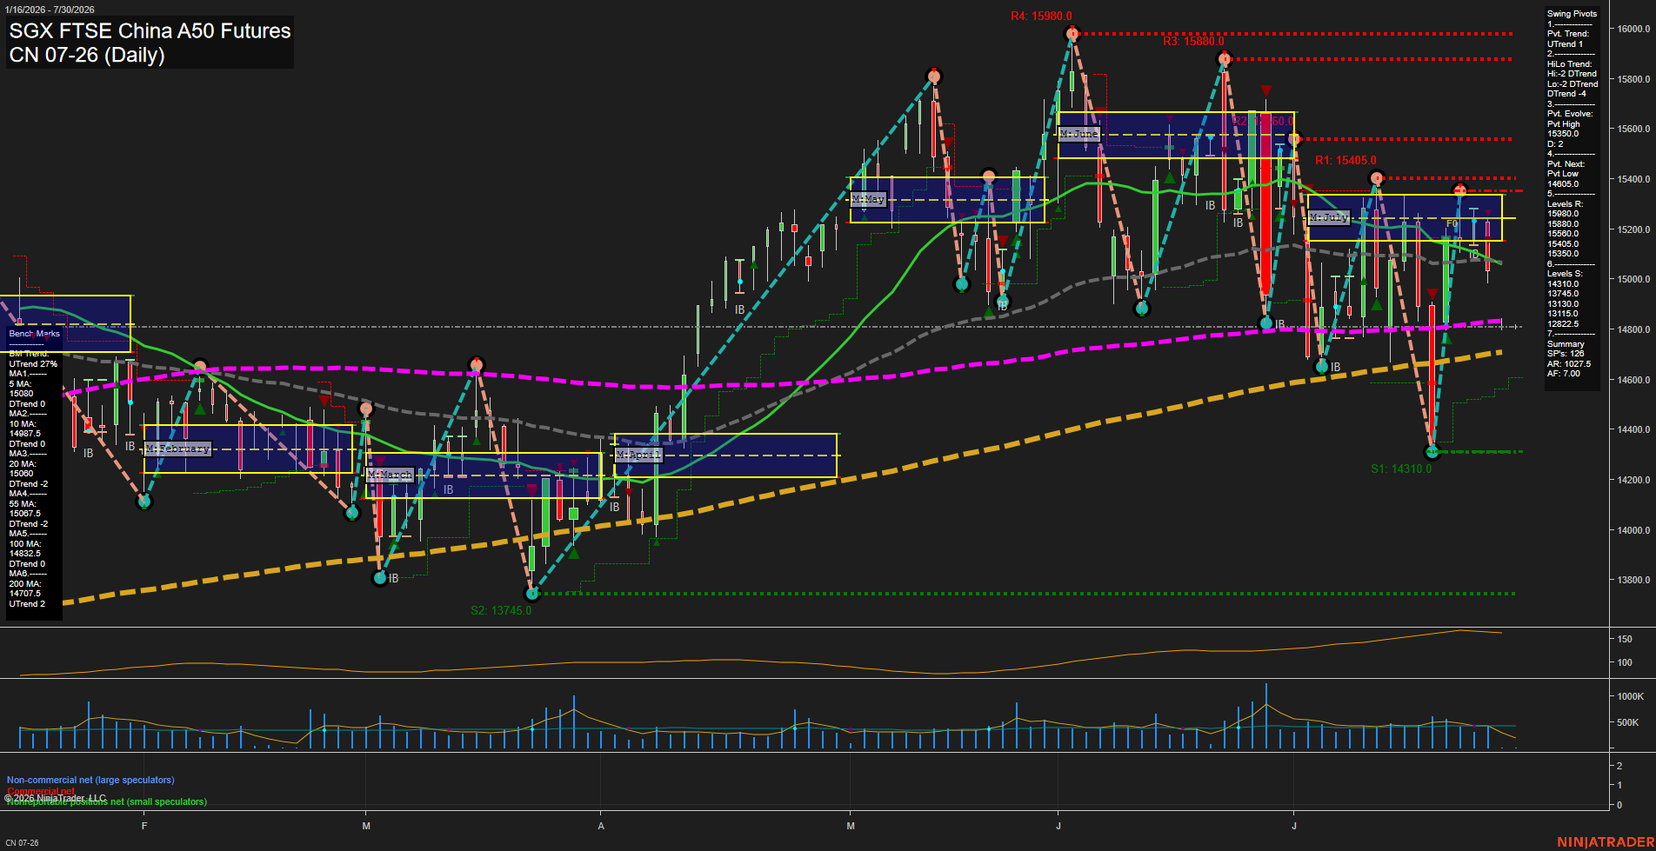Screen dimensions: 1656x851
Task: Click the R1: 15405.0 resistance label
Action: tap(1345, 161)
